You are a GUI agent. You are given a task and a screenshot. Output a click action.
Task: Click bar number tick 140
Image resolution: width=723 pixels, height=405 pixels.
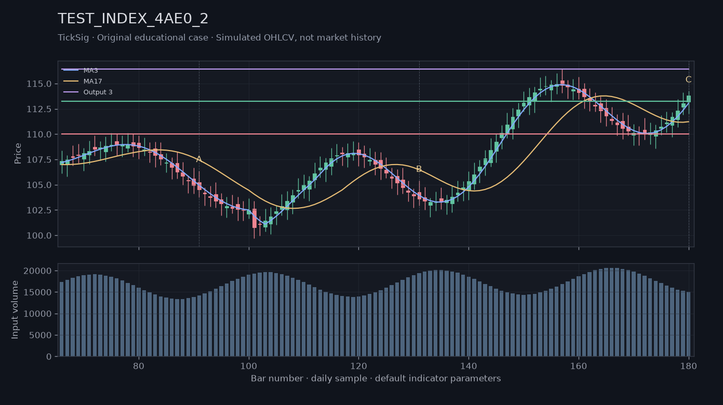pyautogui.click(x=468, y=365)
